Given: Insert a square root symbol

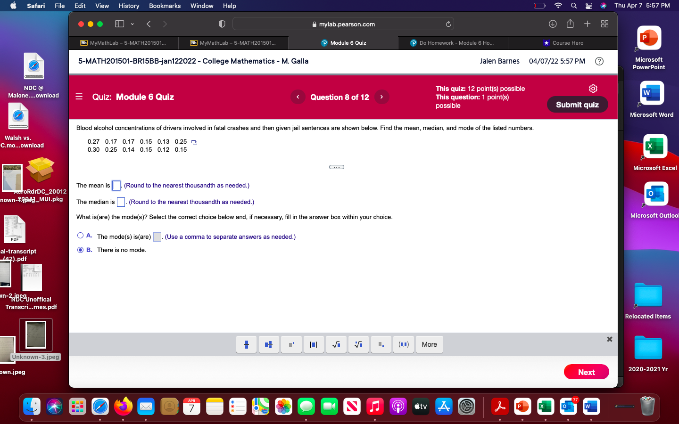Looking at the screenshot, I should click(336, 344).
